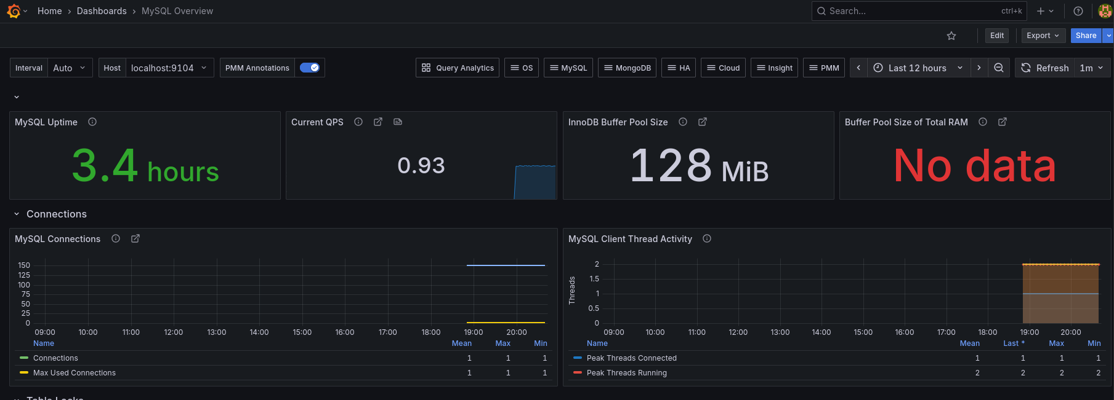
Task: Open the HA dashboards menu
Action: (x=679, y=68)
